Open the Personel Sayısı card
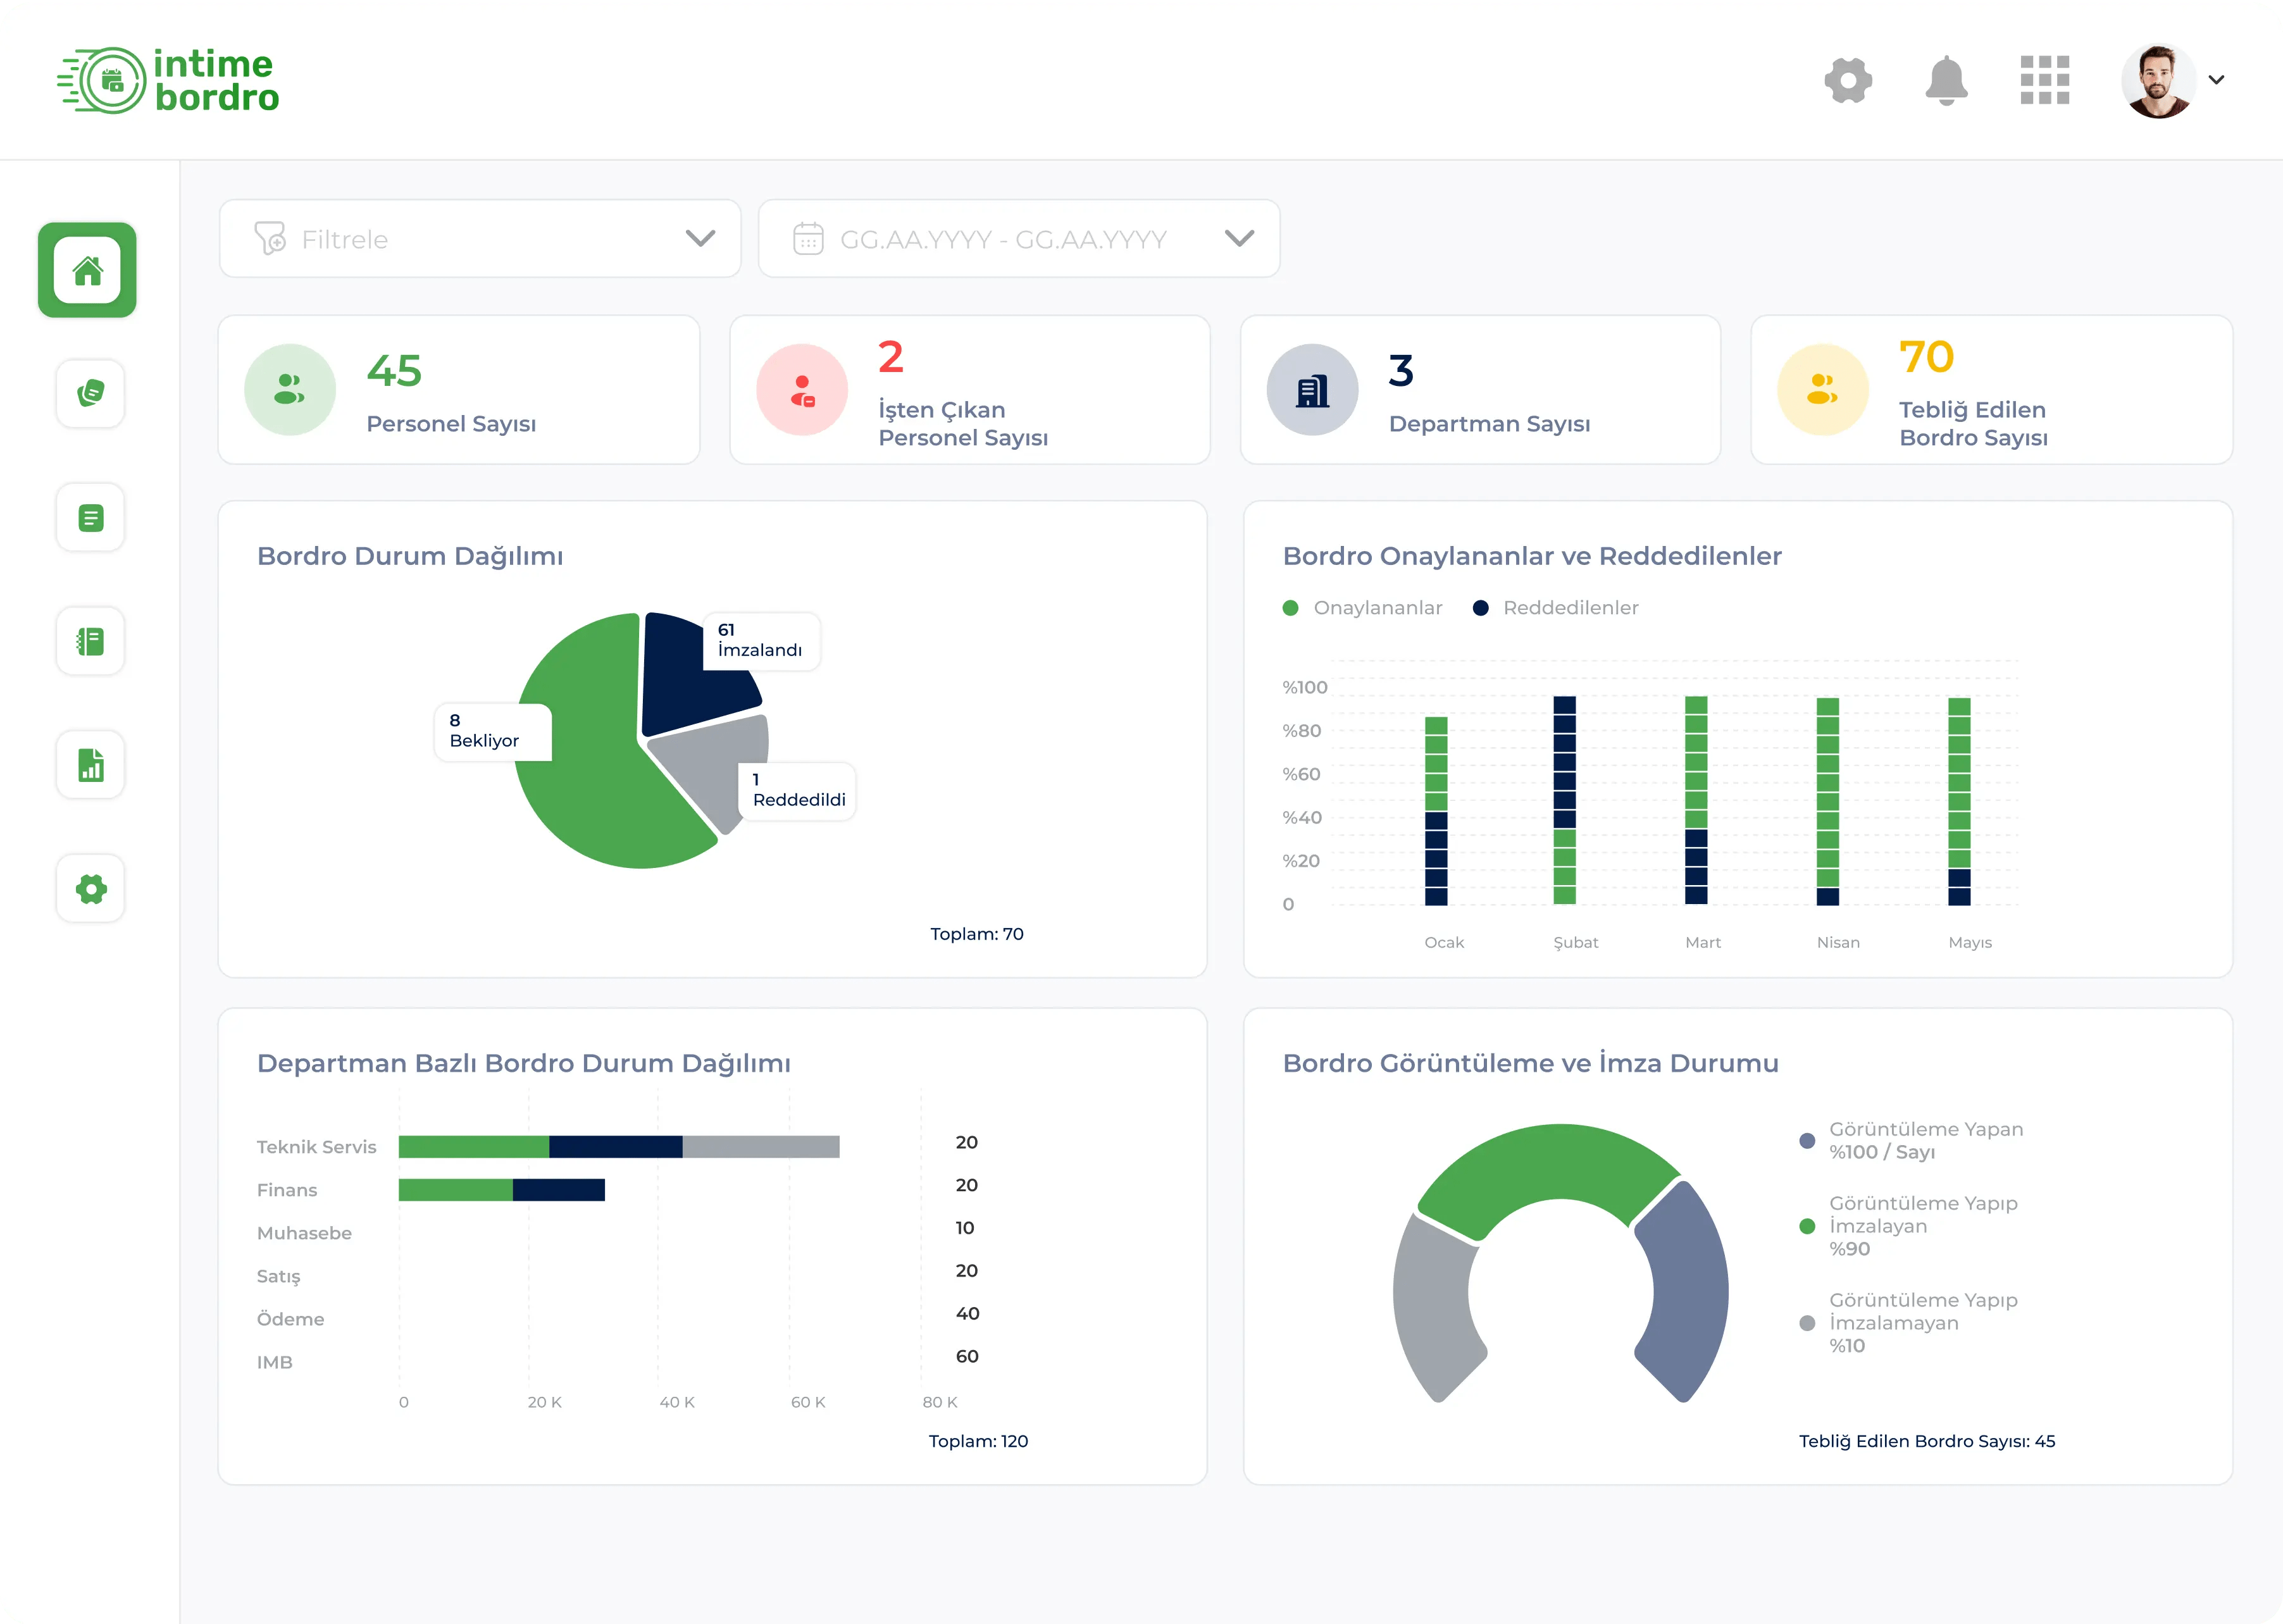The width and height of the screenshot is (2283, 1624). [459, 390]
